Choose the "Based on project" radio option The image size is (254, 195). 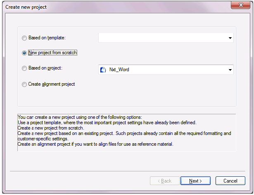pos(24,68)
